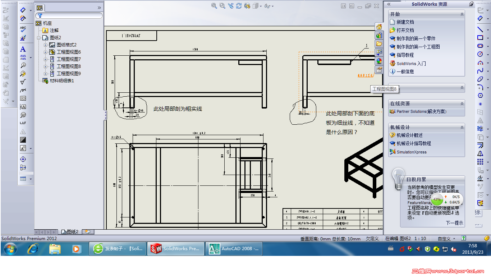This screenshot has width=491, height=276.
Task: Open Internet Explorer from the taskbar
Action: [33, 249]
